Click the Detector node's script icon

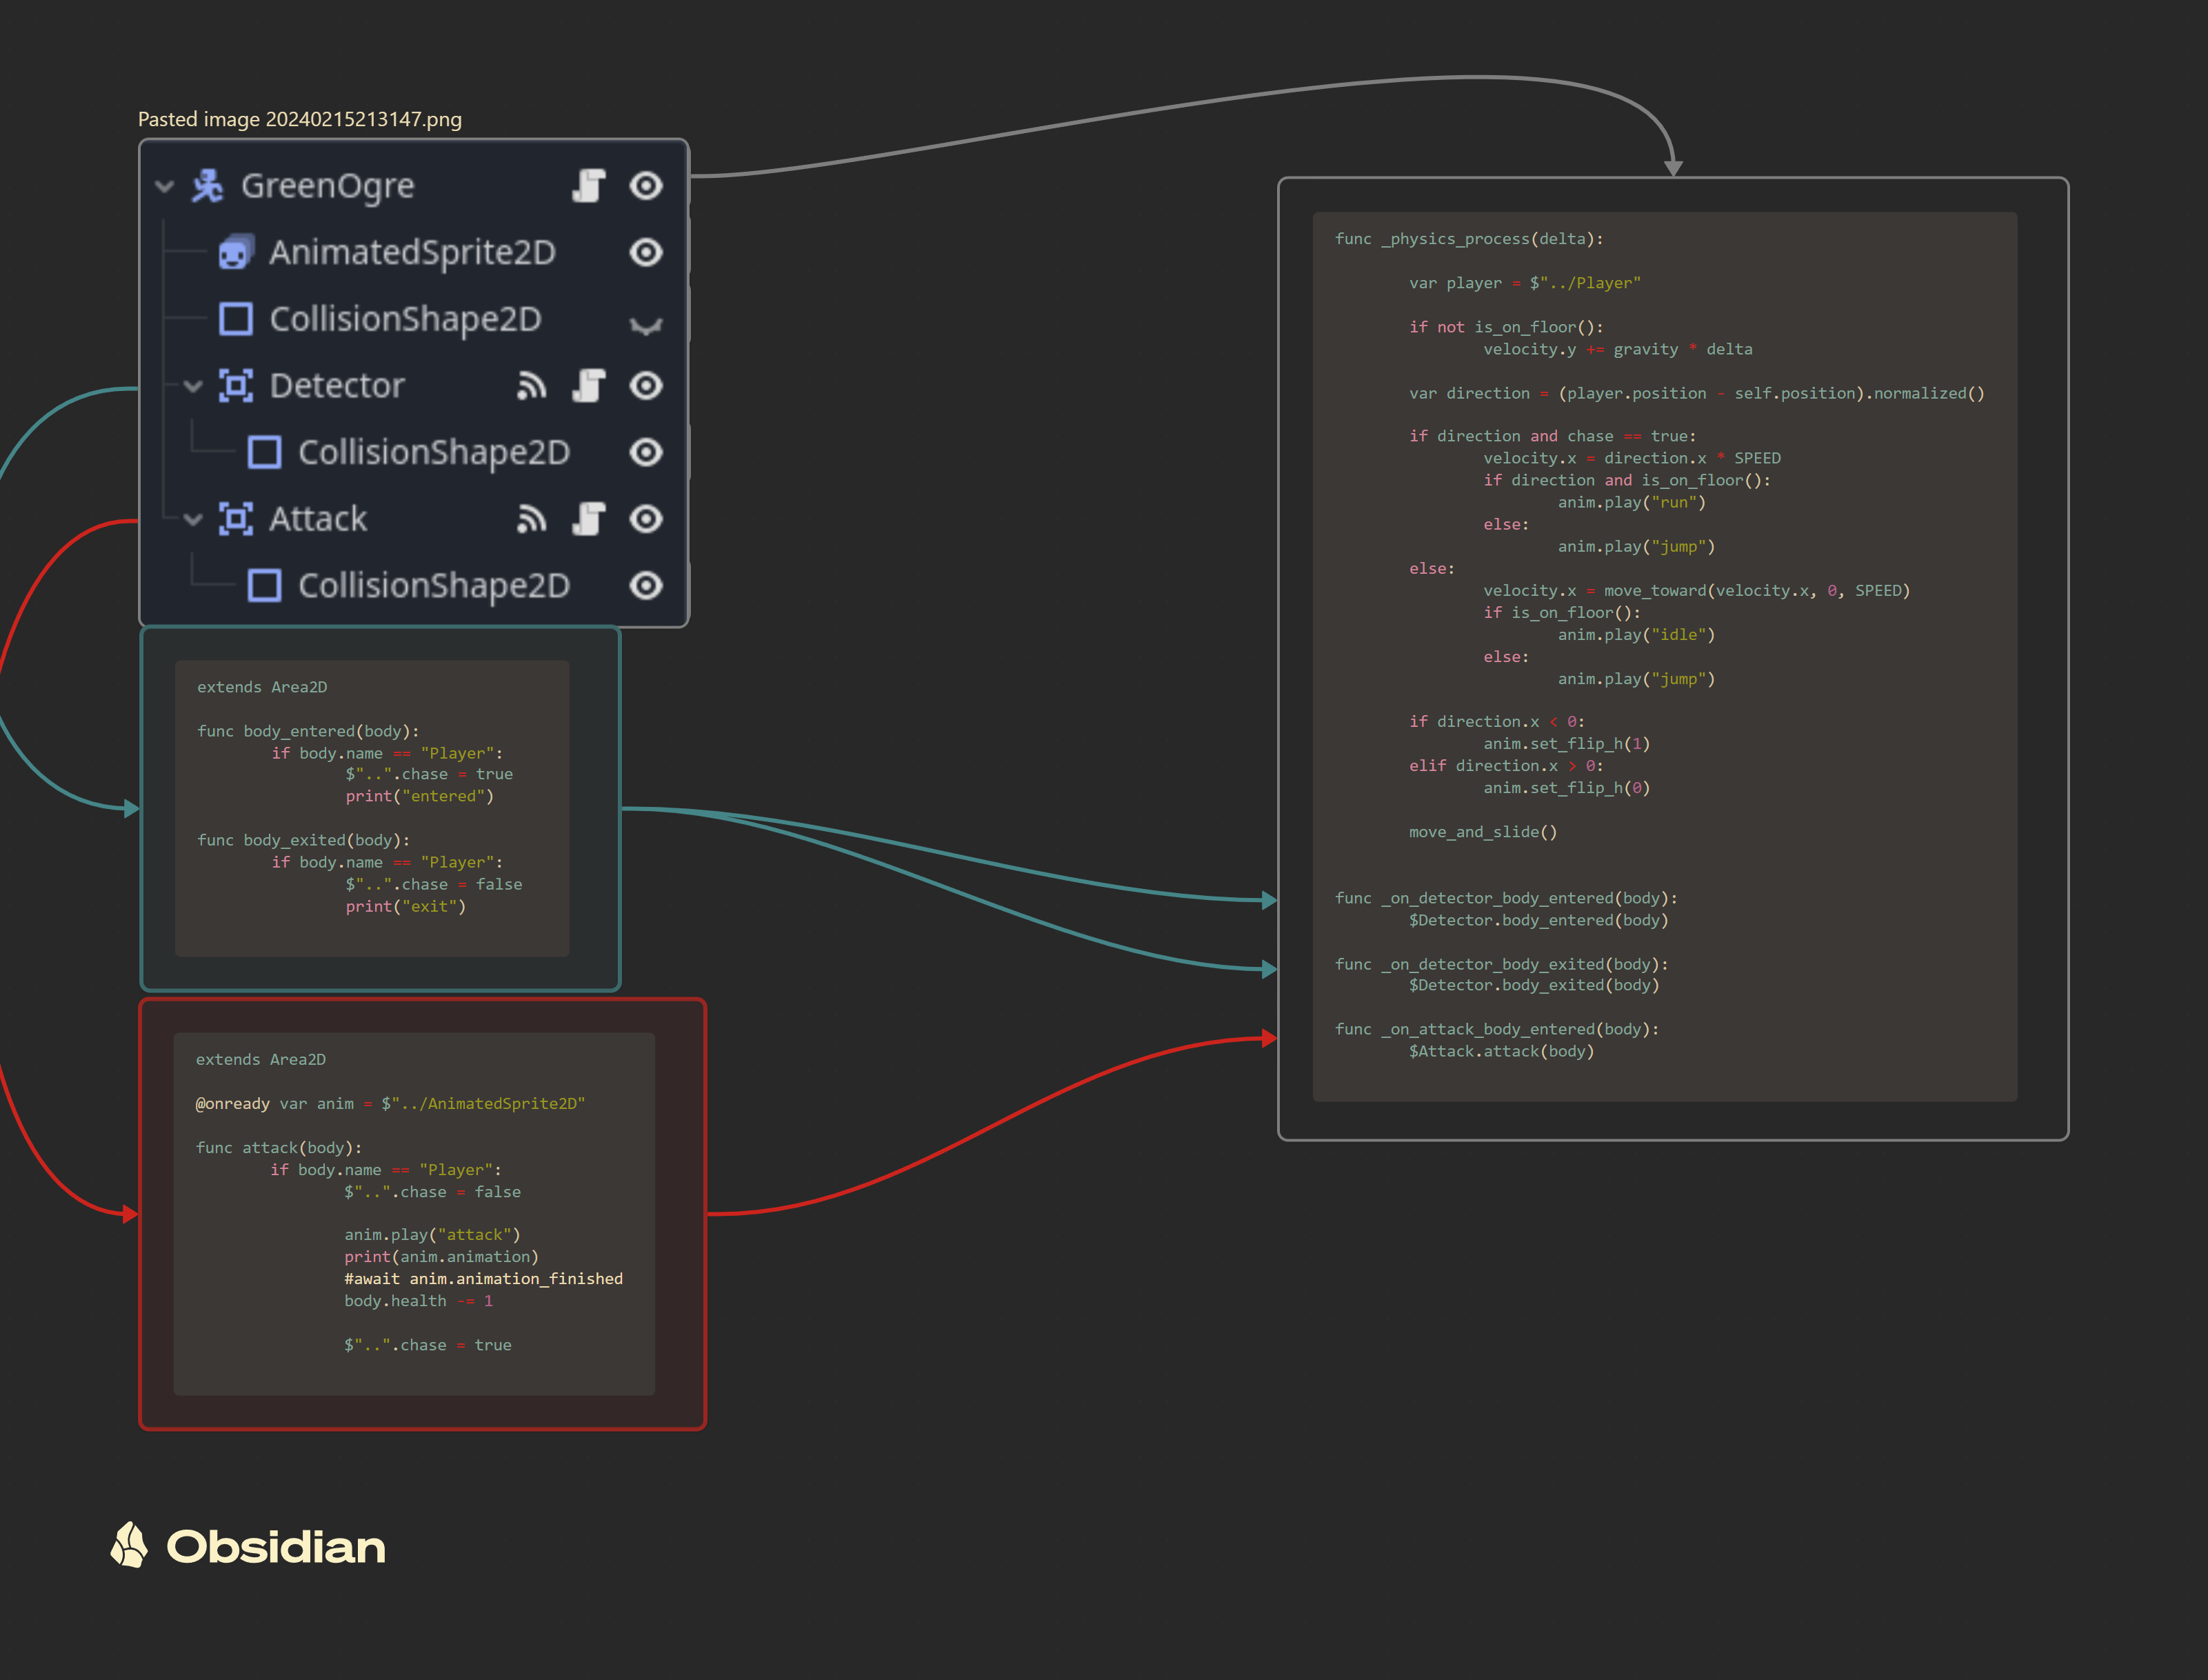[x=589, y=386]
